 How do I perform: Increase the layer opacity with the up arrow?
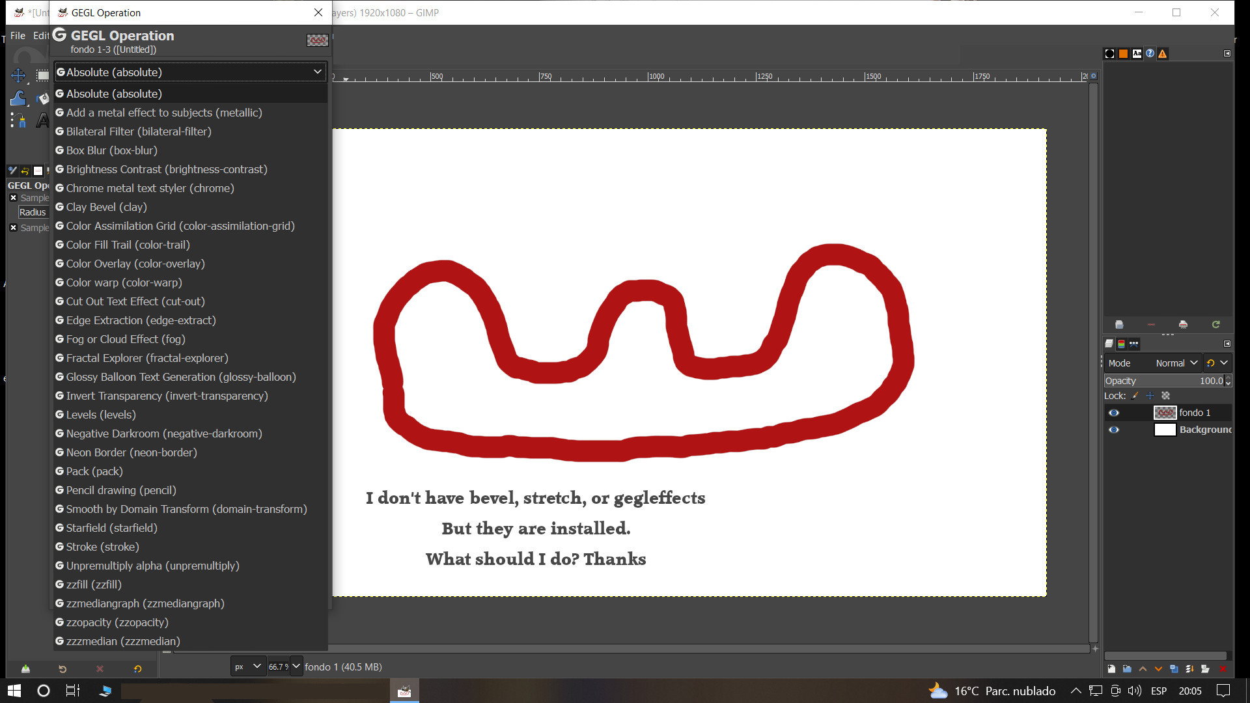pos(1229,378)
